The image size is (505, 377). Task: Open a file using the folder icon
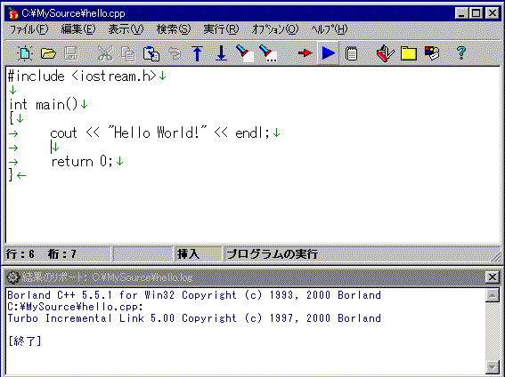pos(48,53)
